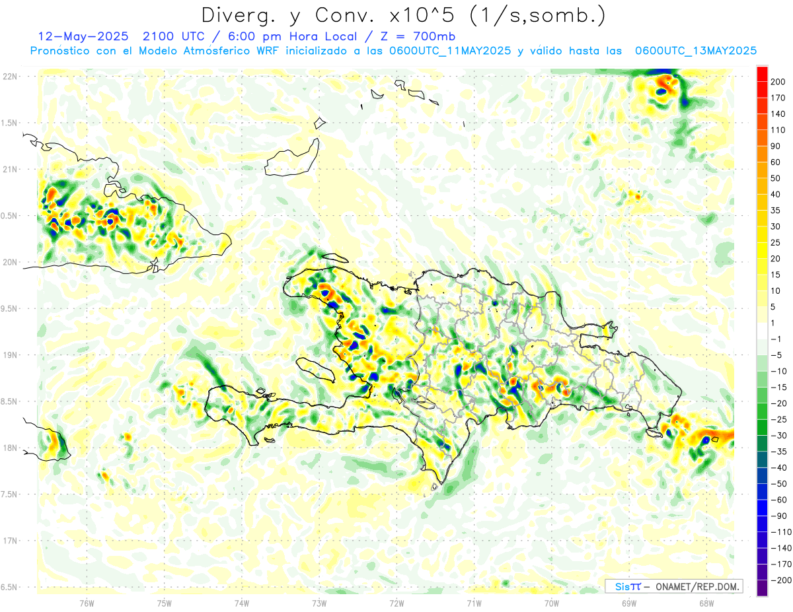The width and height of the screenshot is (793, 612).
Task: Click the positive colorbar value '60'
Action: coord(776,162)
